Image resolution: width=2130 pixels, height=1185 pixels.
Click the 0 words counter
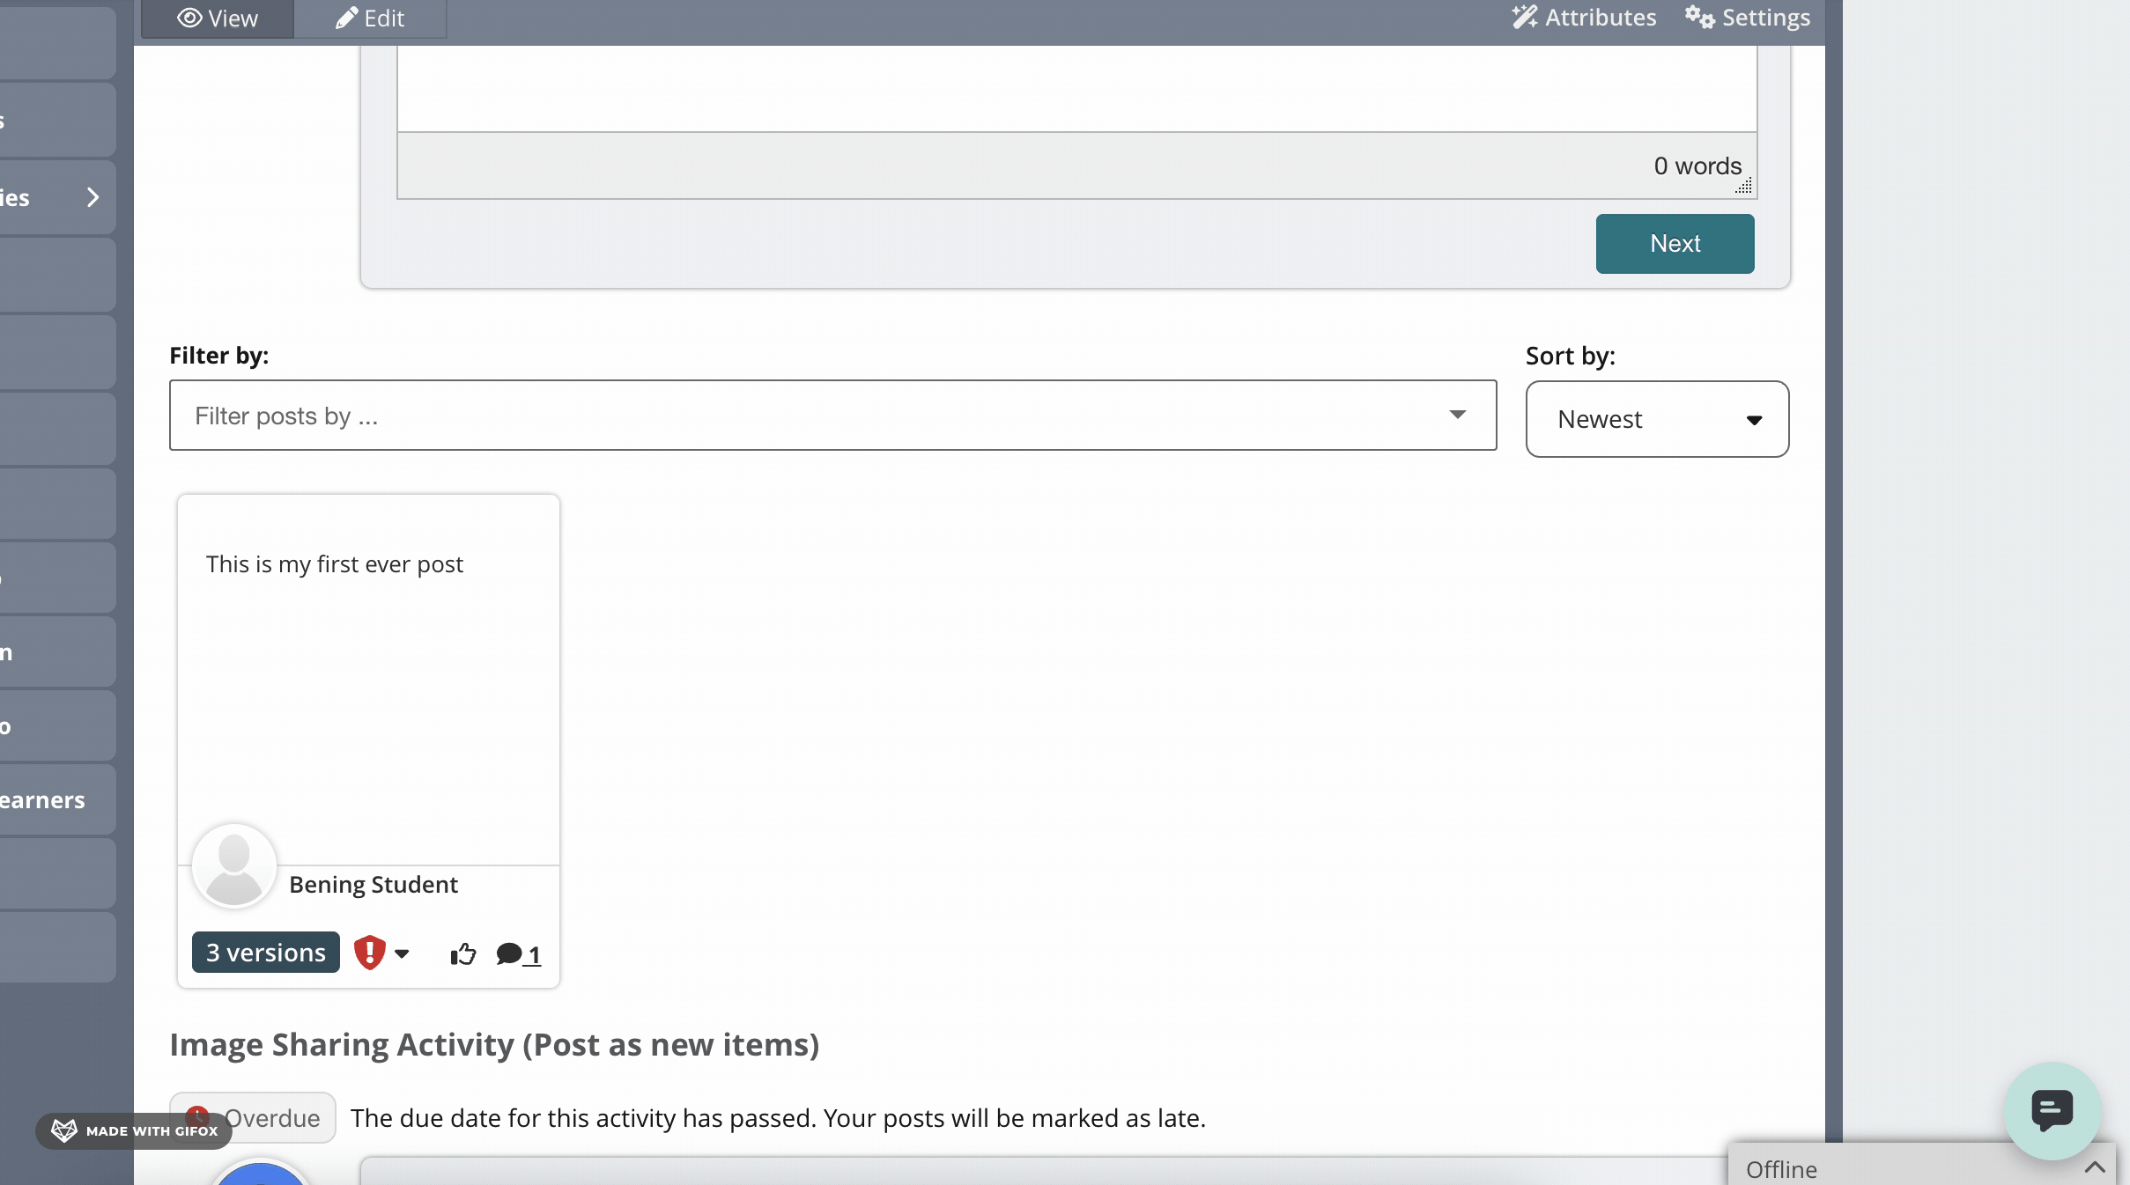click(x=1697, y=166)
